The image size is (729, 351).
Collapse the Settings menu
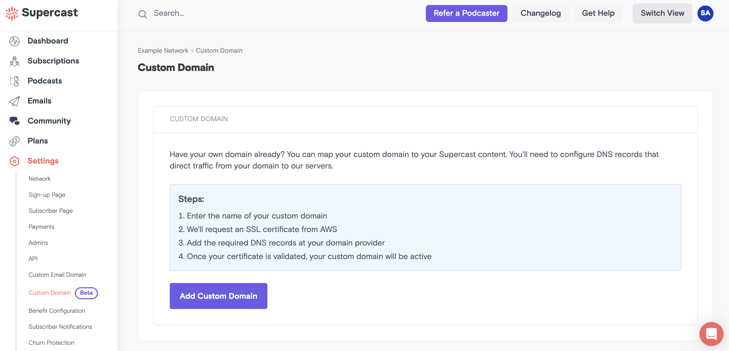(43, 161)
